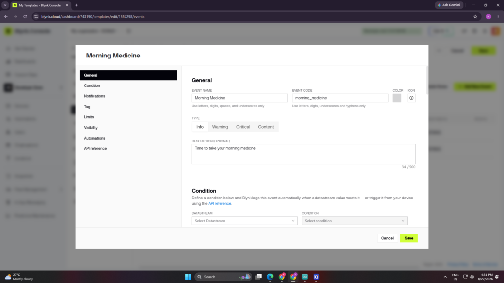Open the taskbar clock and date
This screenshot has width=504, height=283.
coord(485,277)
